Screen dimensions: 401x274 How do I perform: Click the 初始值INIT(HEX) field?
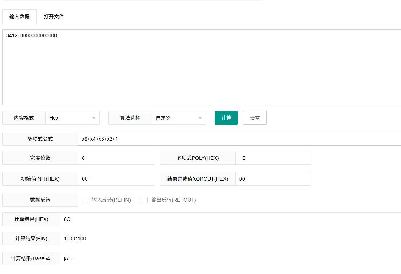pyautogui.click(x=116, y=179)
